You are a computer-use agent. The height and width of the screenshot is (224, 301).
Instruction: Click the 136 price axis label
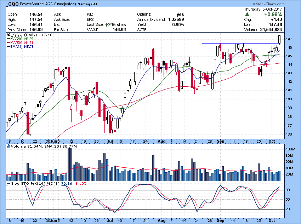[x=289, y=134]
